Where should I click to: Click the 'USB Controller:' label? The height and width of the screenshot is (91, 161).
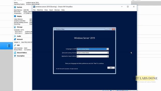pos(18,48)
